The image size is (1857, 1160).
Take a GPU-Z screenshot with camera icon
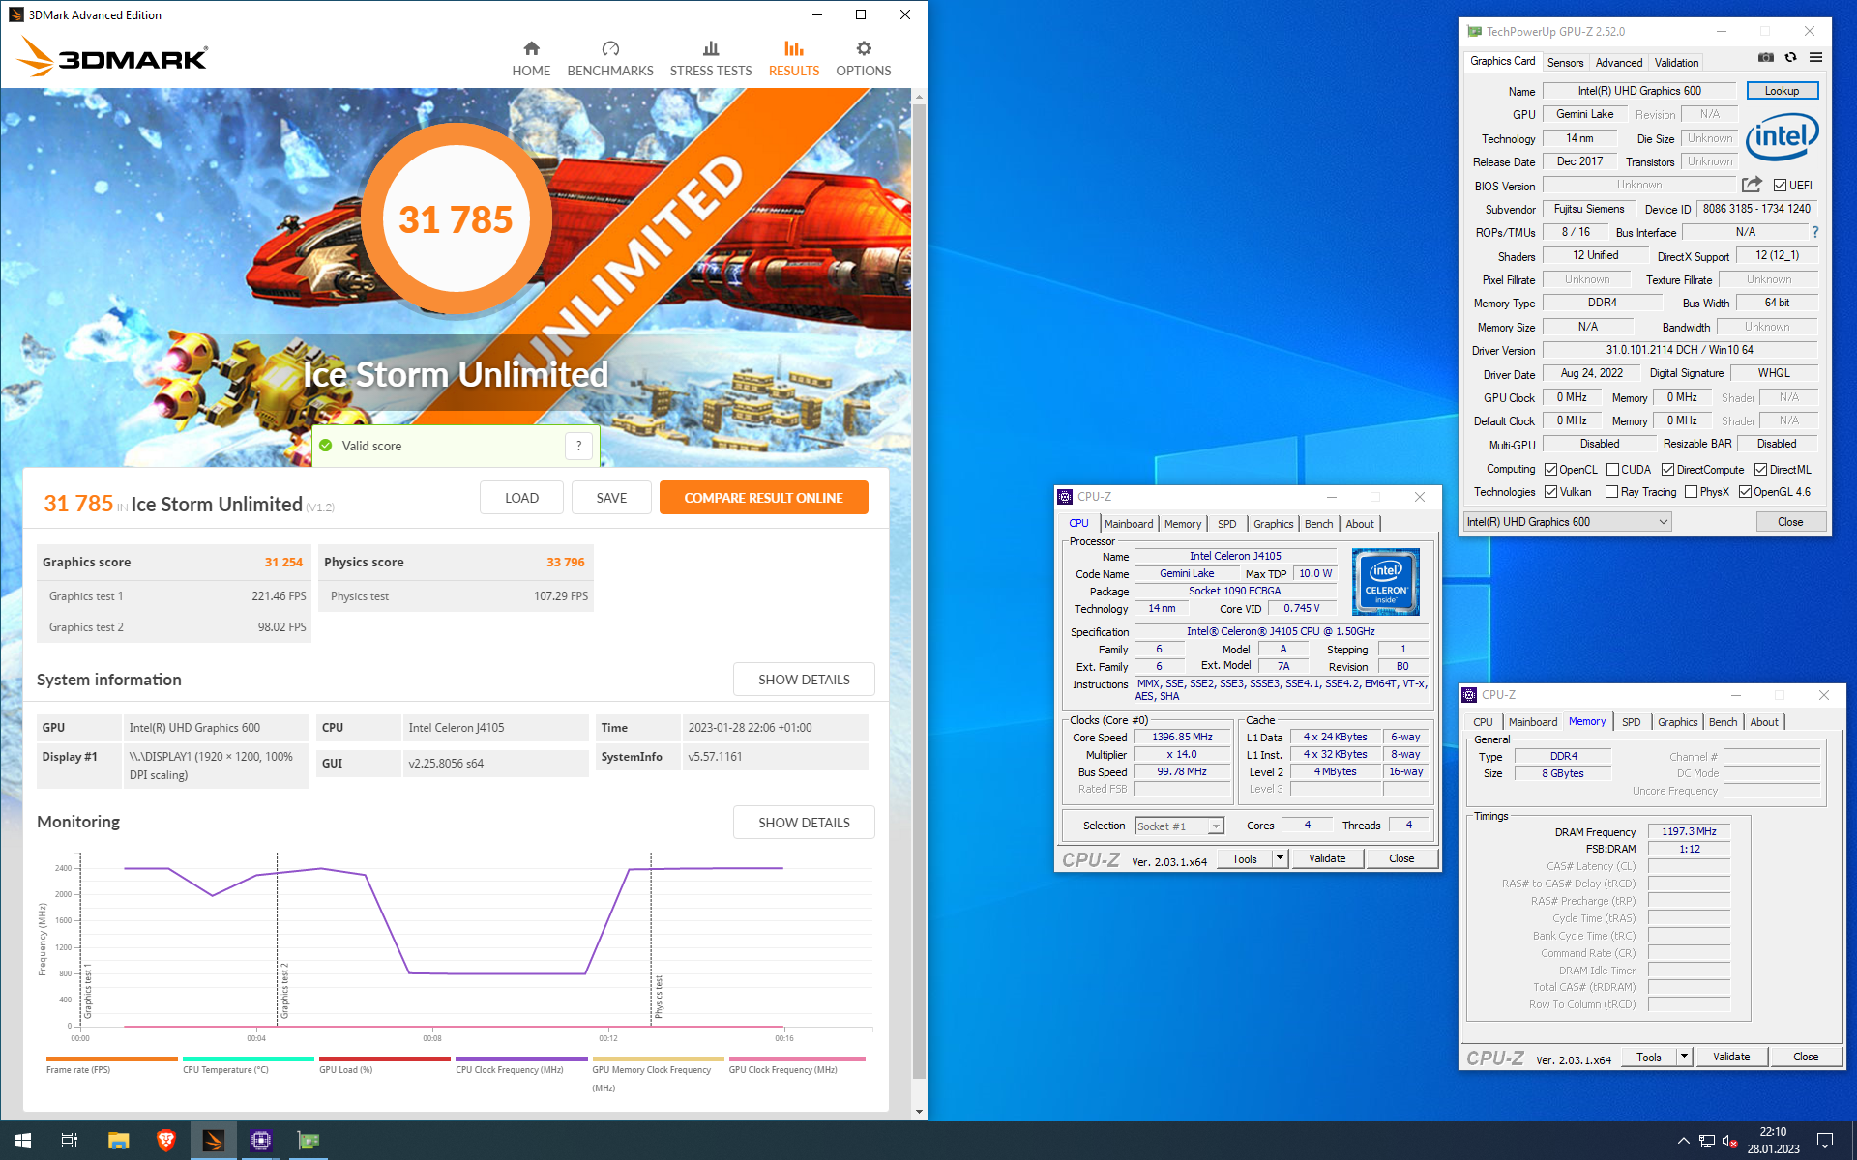coord(1766,58)
